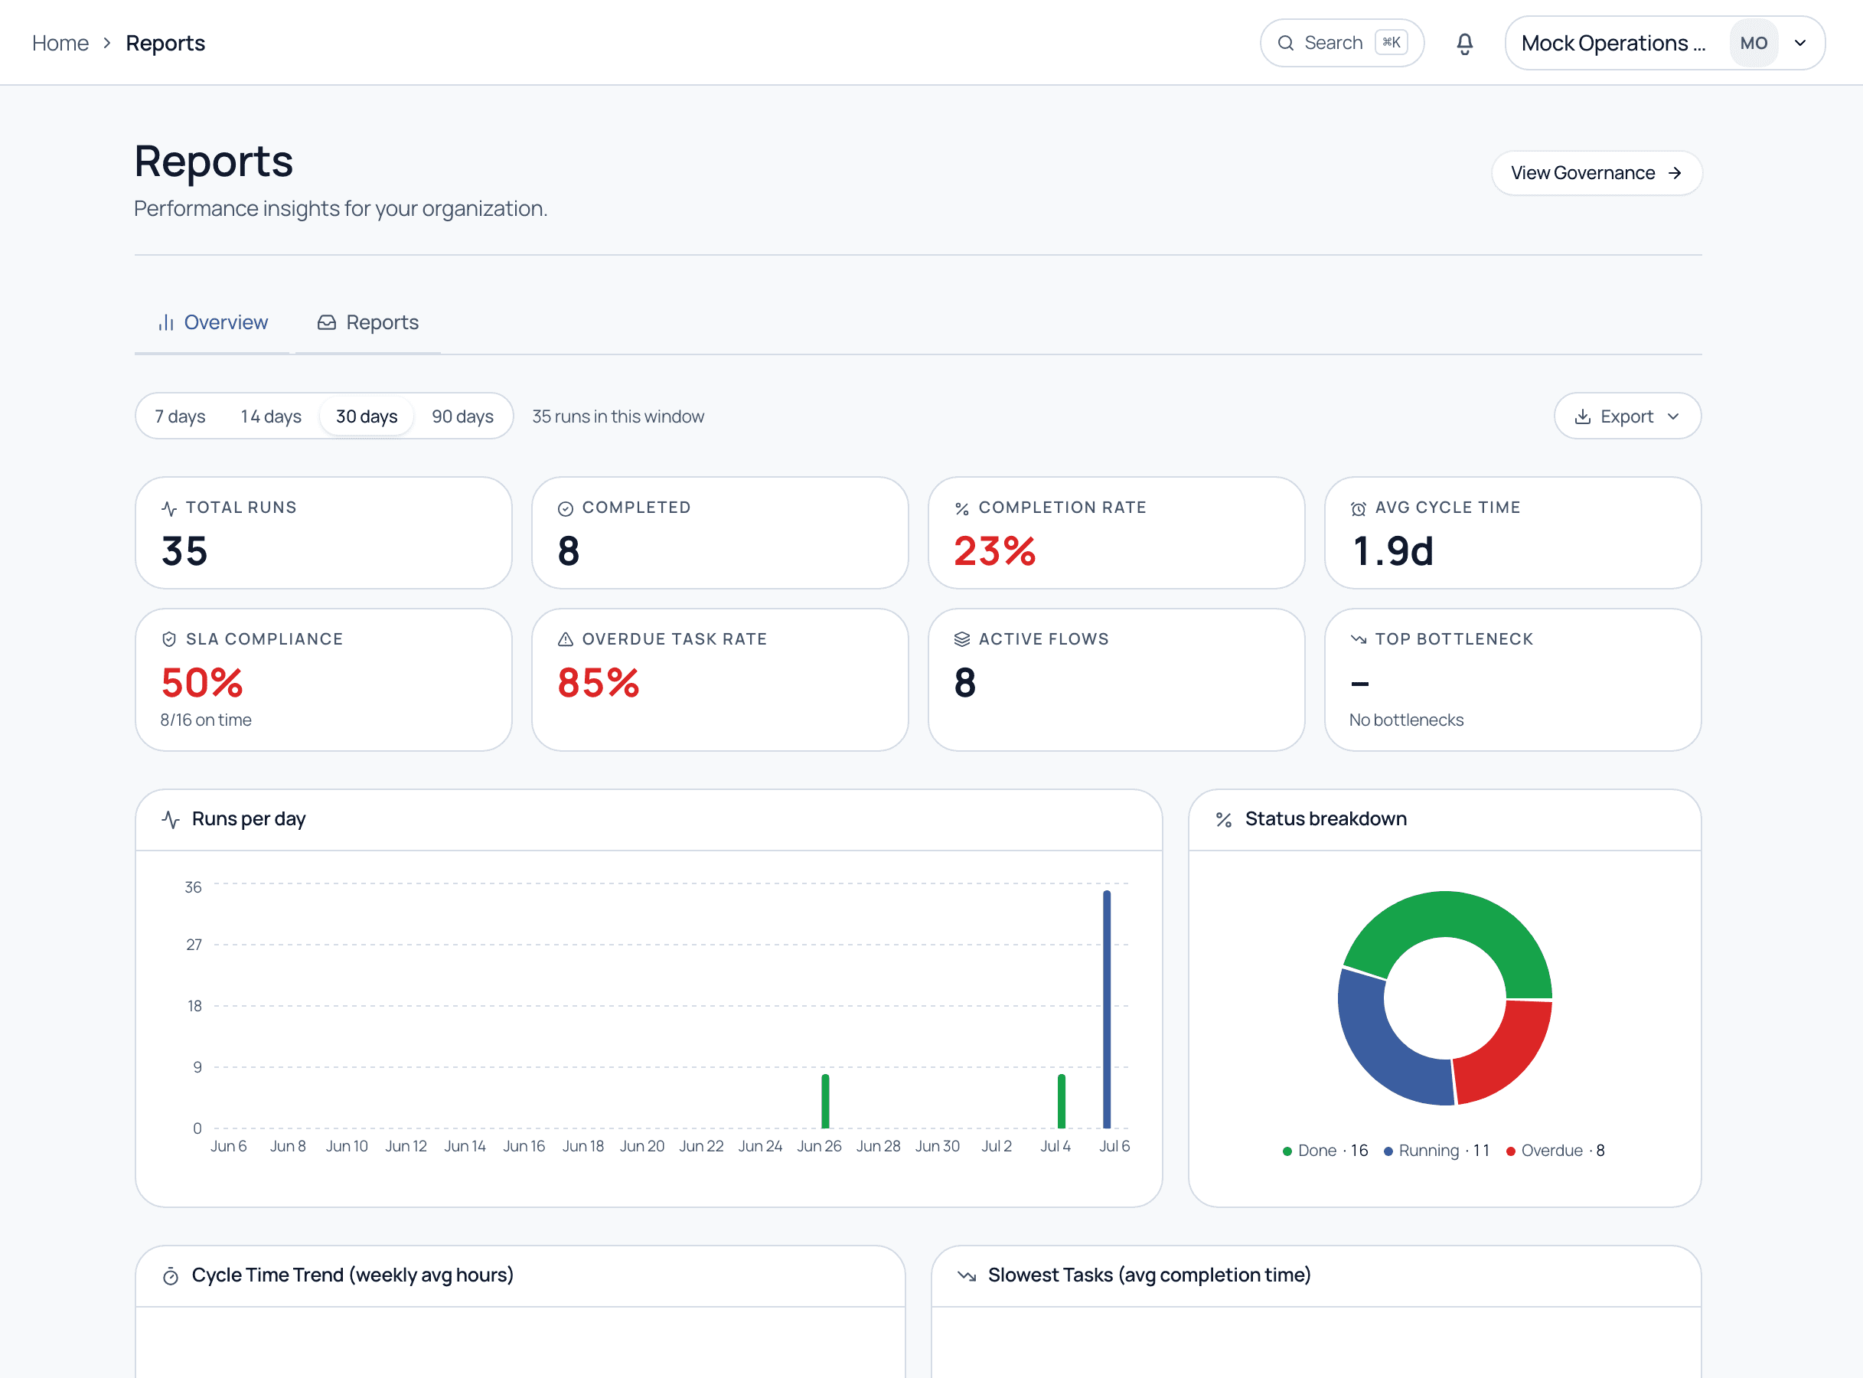1863x1378 pixels.
Task: Click the Active Flows layers icon
Action: click(x=961, y=640)
